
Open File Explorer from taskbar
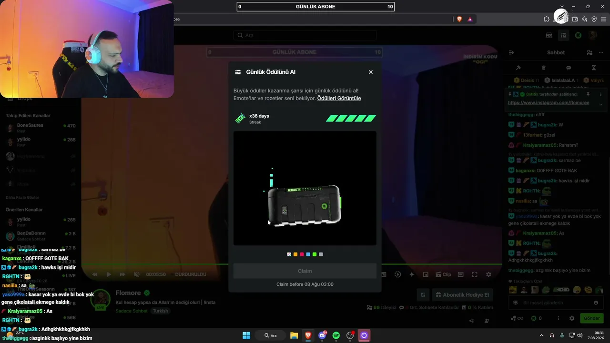[294, 335]
